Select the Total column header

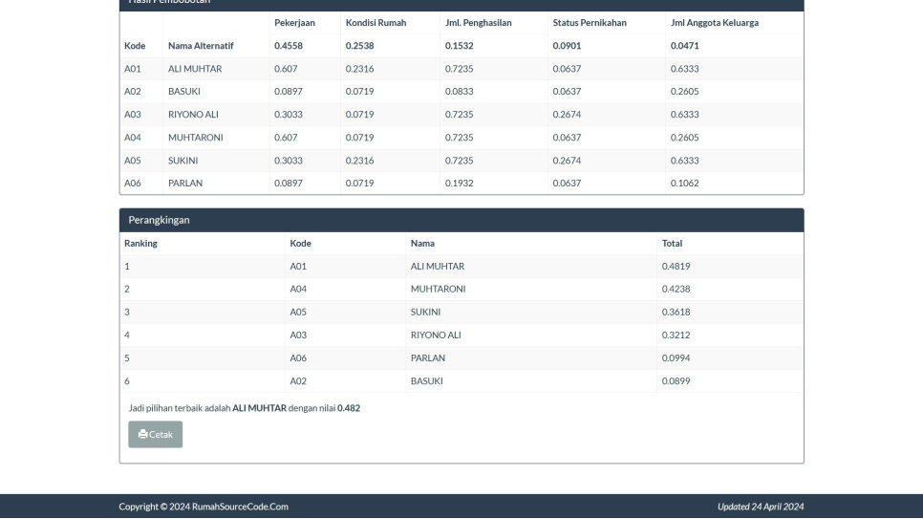[x=672, y=244]
